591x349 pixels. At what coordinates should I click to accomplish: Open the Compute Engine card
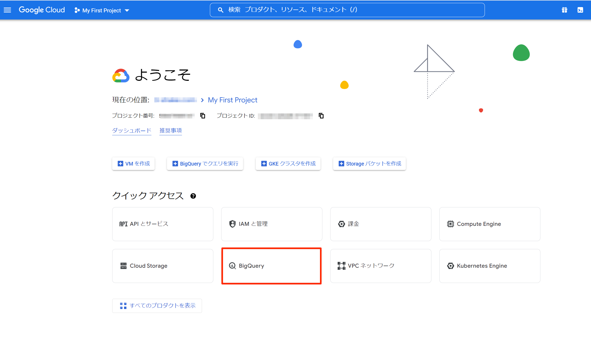490,224
